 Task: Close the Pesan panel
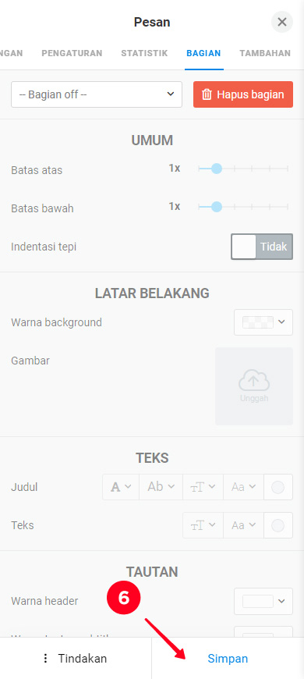pyautogui.click(x=282, y=22)
